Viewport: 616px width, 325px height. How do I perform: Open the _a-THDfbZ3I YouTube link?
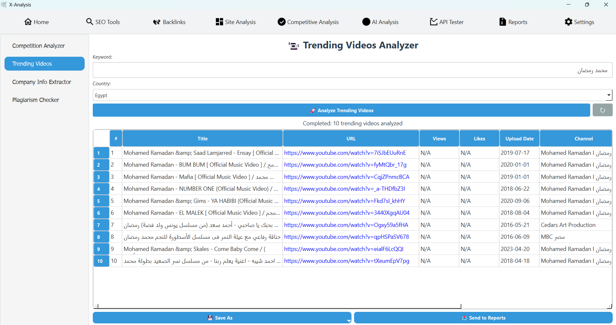click(x=344, y=189)
